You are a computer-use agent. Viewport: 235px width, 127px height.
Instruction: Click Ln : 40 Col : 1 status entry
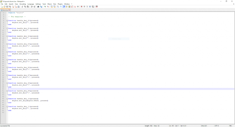[x=174, y=126]
